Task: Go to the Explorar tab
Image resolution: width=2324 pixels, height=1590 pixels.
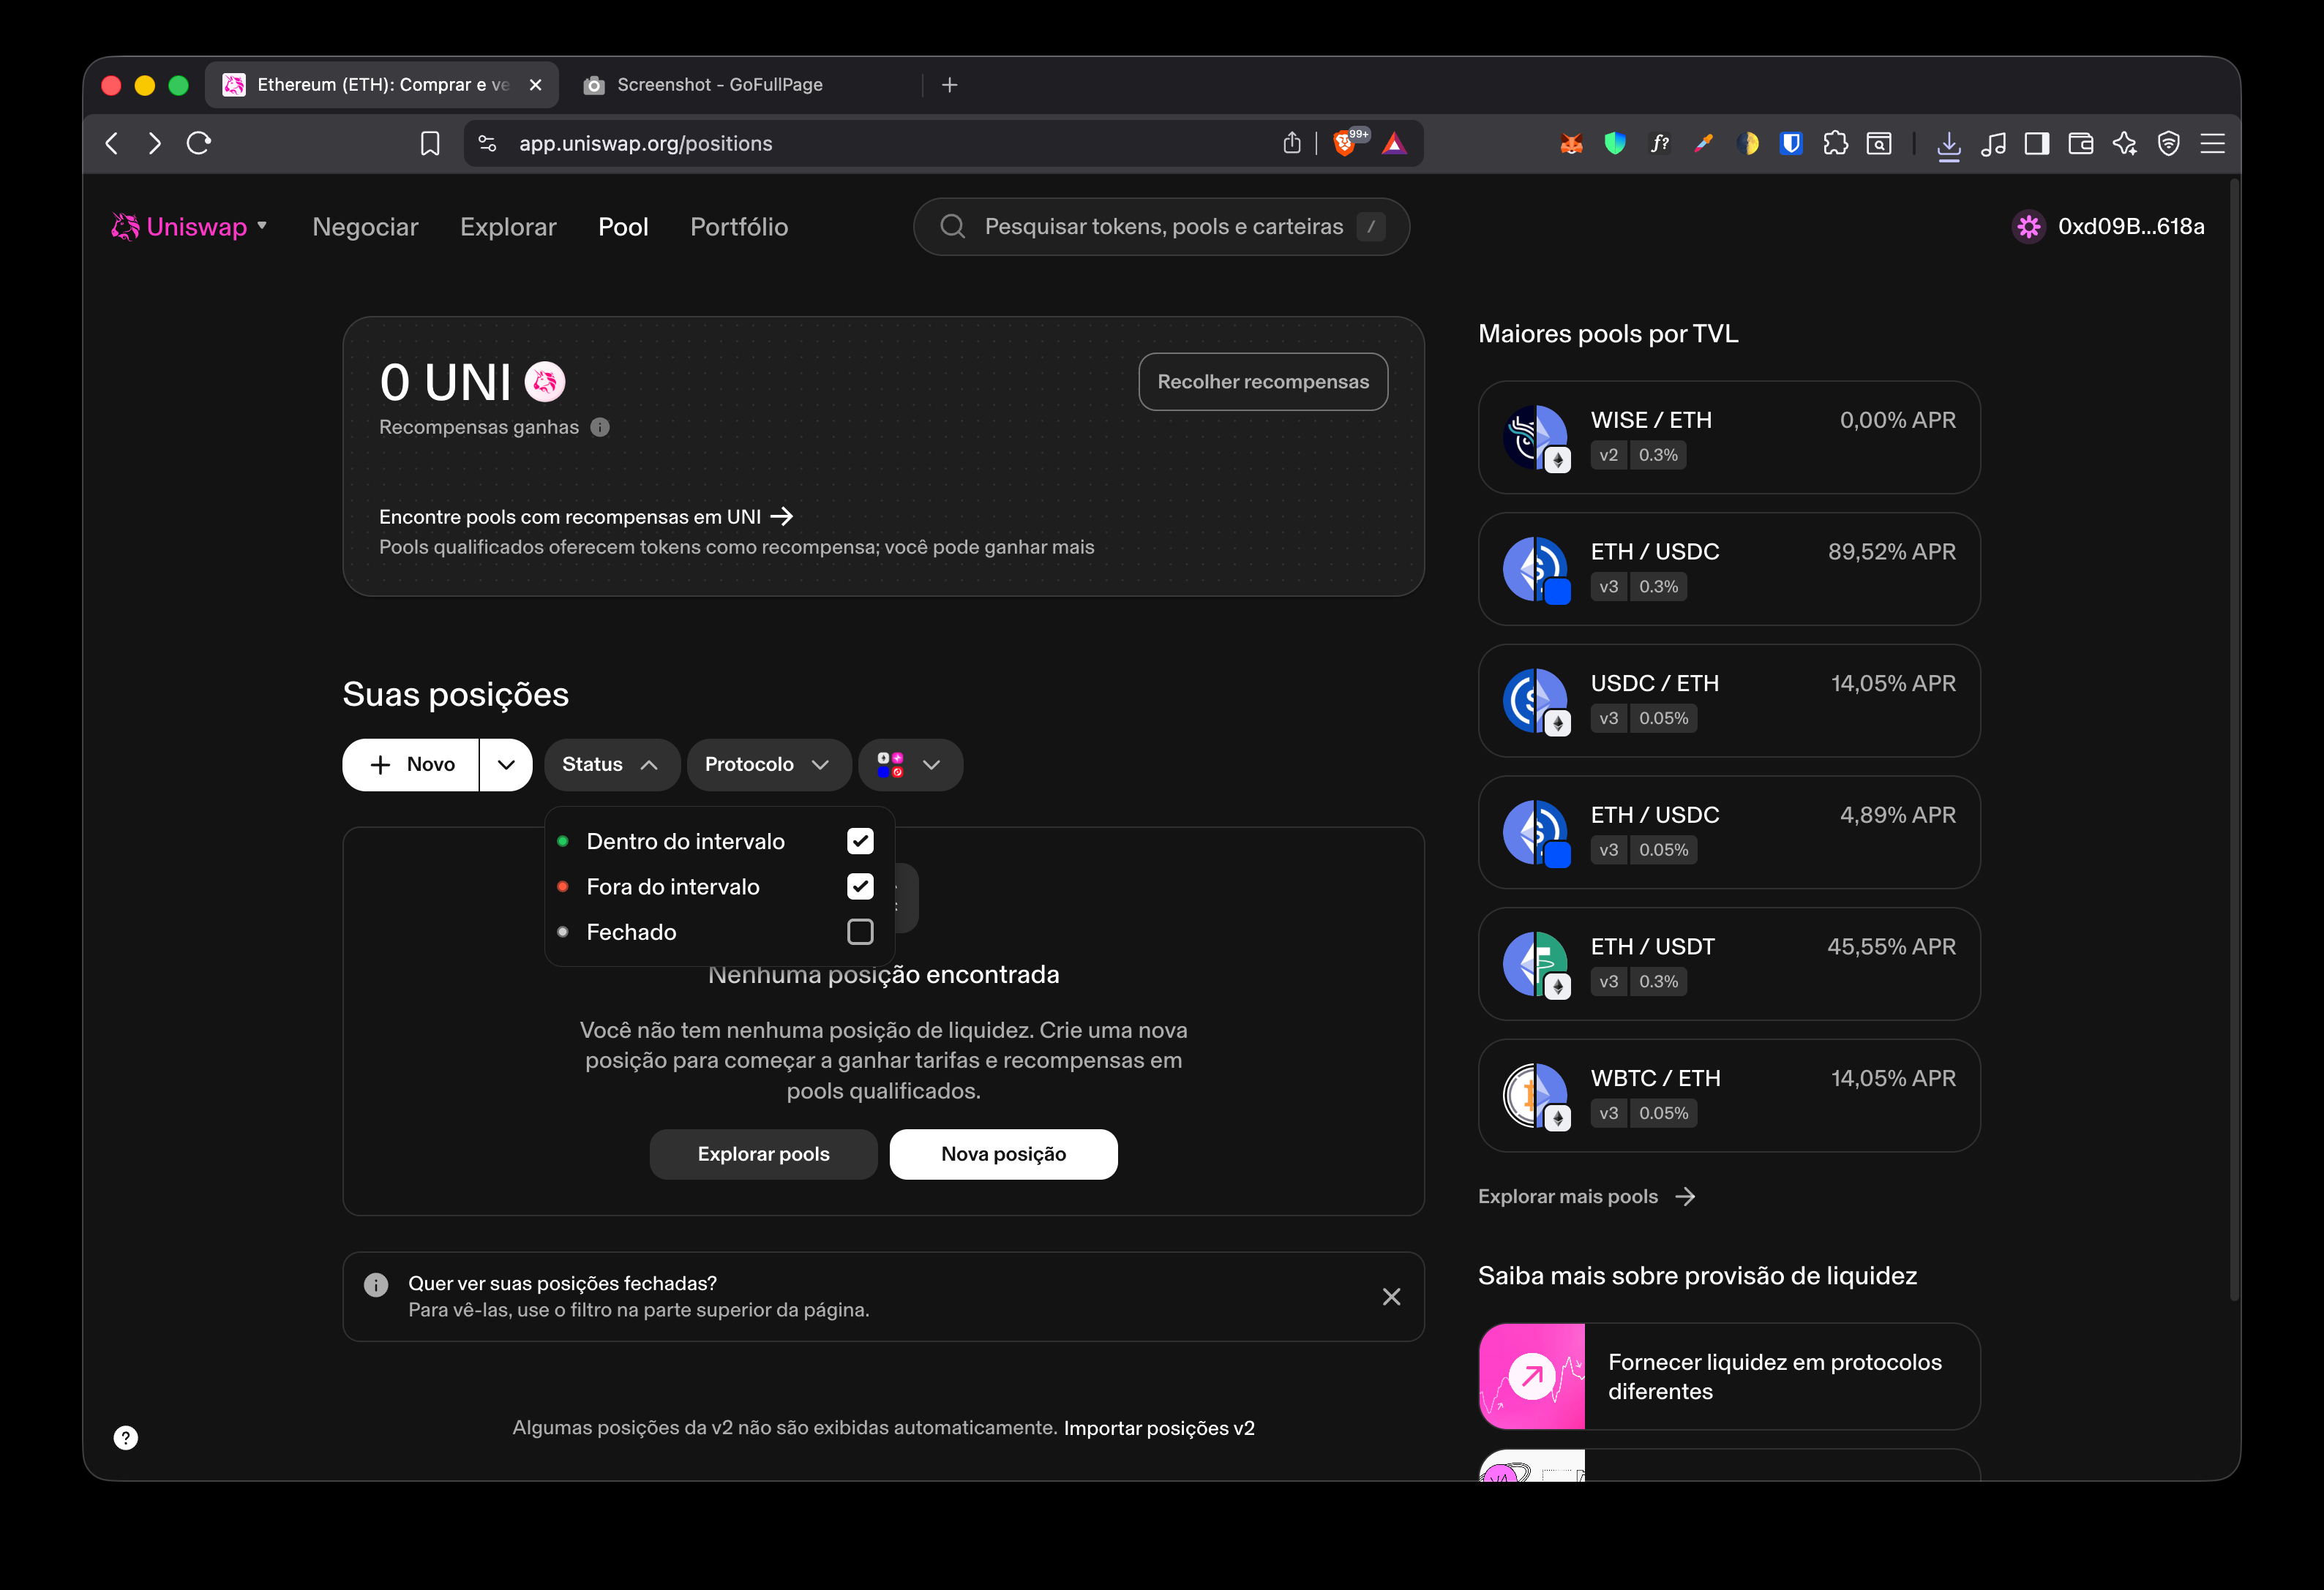Action: click(508, 227)
